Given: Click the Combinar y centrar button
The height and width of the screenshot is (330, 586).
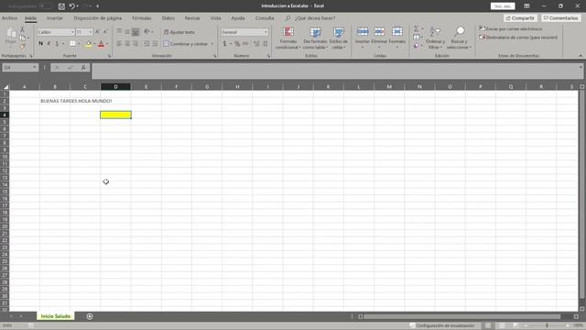Looking at the screenshot, I should coord(185,44).
